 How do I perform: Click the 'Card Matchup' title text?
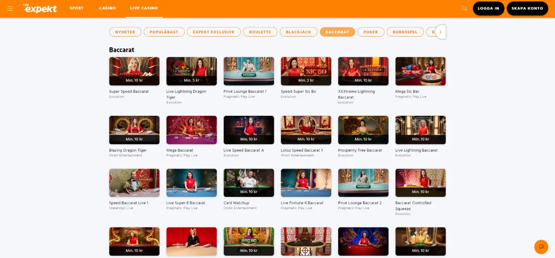pyautogui.click(x=236, y=203)
